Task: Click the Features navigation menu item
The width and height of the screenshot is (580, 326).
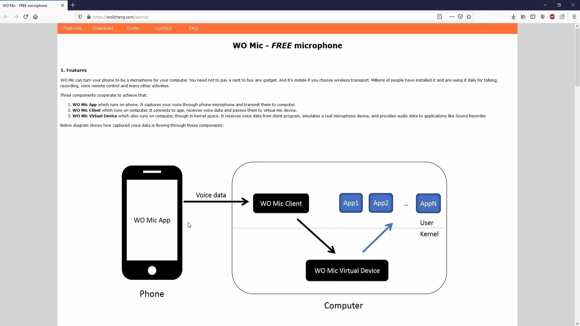Action: pos(72,28)
